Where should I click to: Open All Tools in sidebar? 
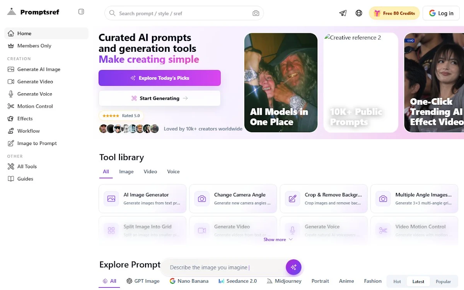coord(46,167)
